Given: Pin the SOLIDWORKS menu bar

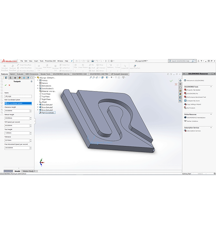Looking at the screenshot, I should click(x=72, y=61).
